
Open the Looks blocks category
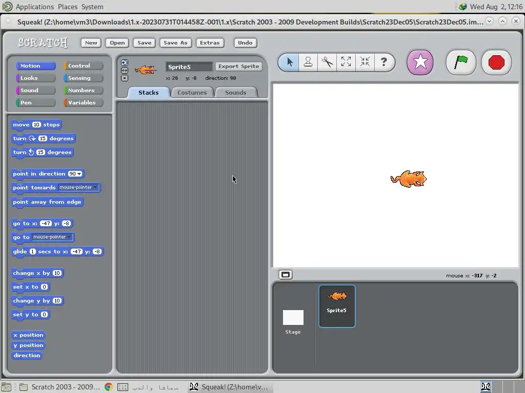tap(35, 78)
